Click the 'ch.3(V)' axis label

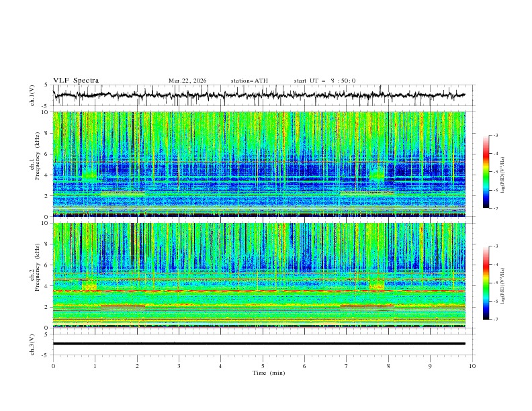[32, 345]
